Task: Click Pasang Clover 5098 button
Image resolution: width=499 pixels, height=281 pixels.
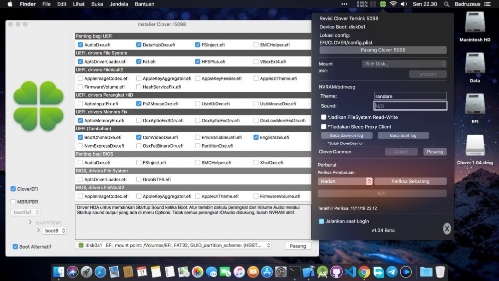Action: click(383, 50)
